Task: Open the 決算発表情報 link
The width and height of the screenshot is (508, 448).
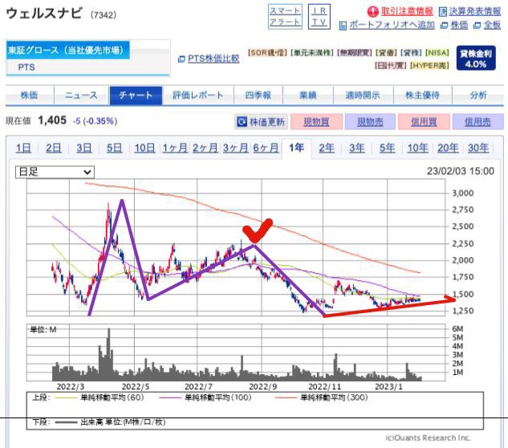Action: point(475,11)
